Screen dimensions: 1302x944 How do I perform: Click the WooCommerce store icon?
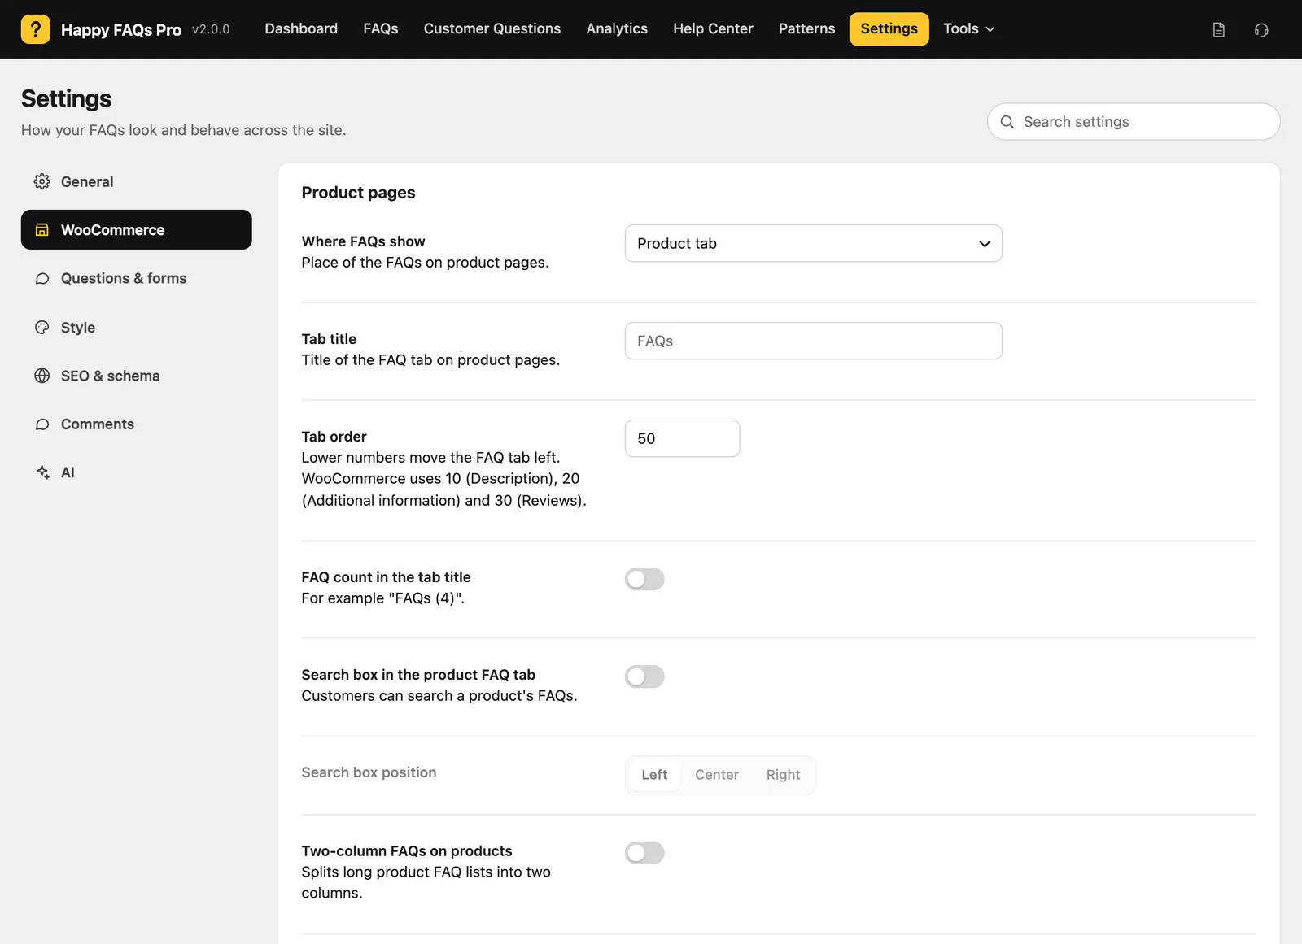tap(42, 230)
